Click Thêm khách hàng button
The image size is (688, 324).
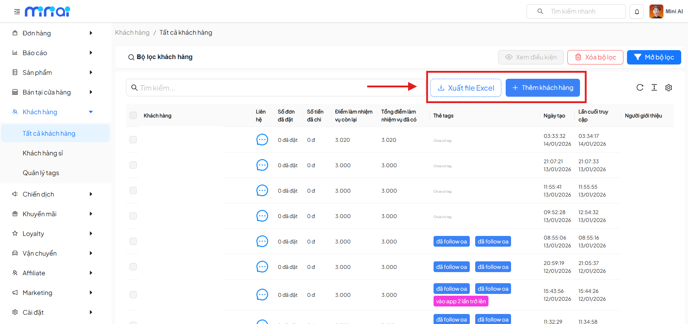coord(542,88)
